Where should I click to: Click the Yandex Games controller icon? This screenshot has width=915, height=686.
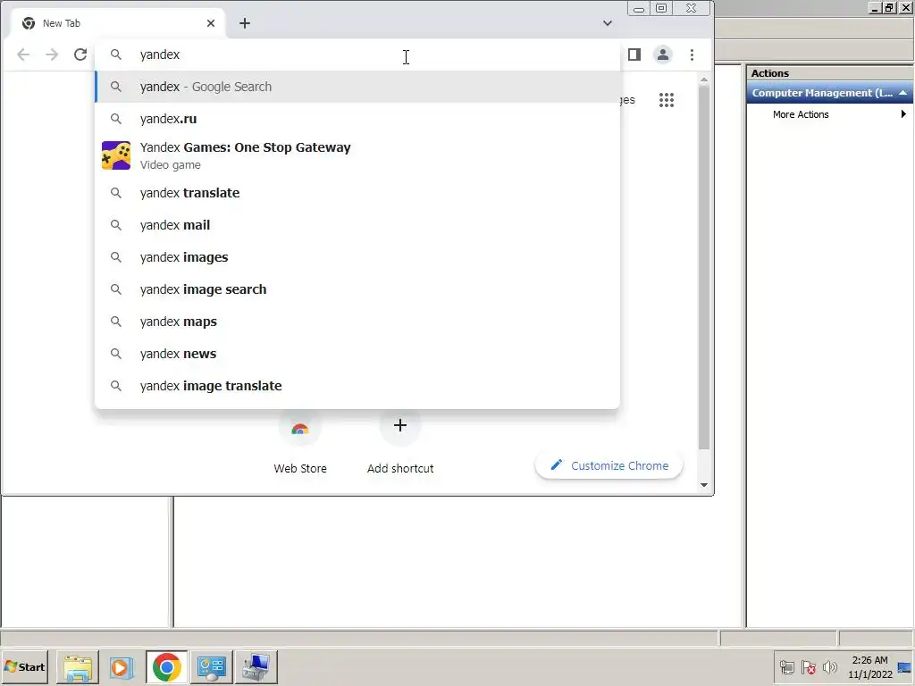(x=116, y=155)
